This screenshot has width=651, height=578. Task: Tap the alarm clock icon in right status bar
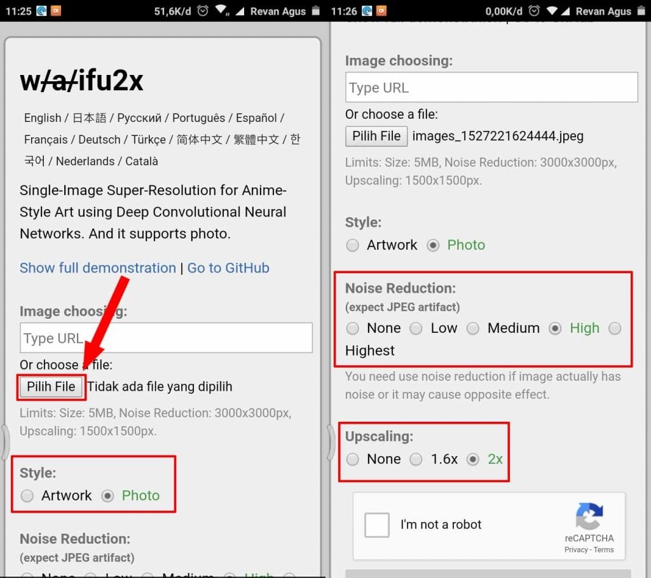click(x=534, y=11)
